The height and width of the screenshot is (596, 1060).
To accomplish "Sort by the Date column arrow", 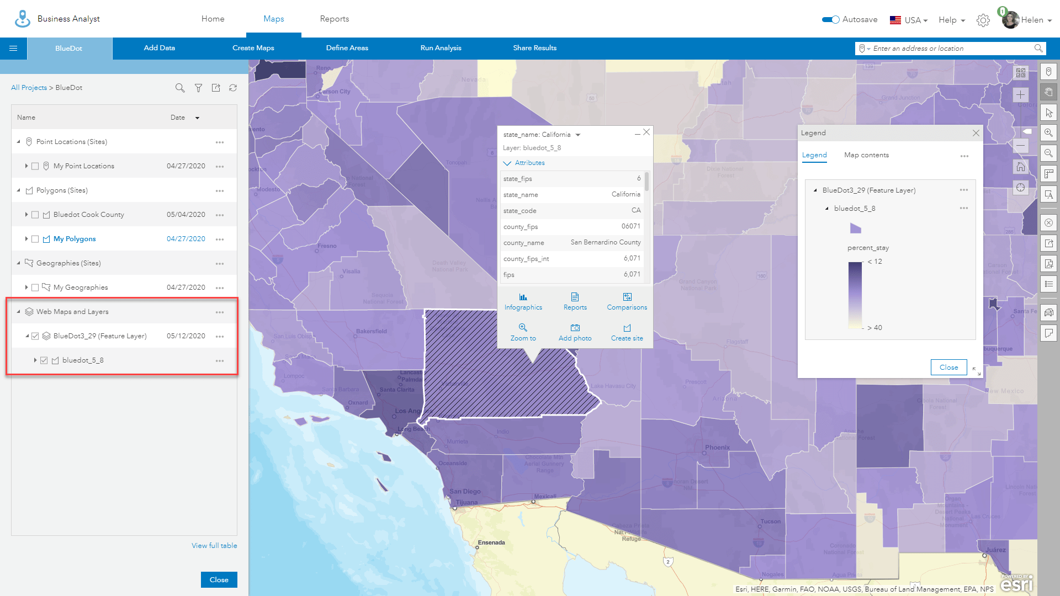I will (197, 118).
